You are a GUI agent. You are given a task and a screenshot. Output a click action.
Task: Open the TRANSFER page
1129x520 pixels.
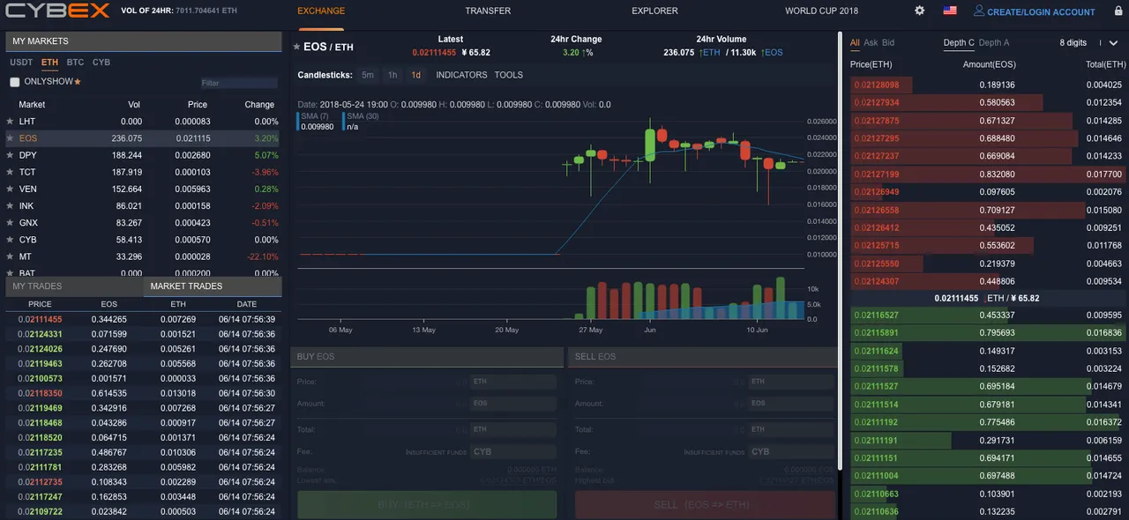[488, 11]
